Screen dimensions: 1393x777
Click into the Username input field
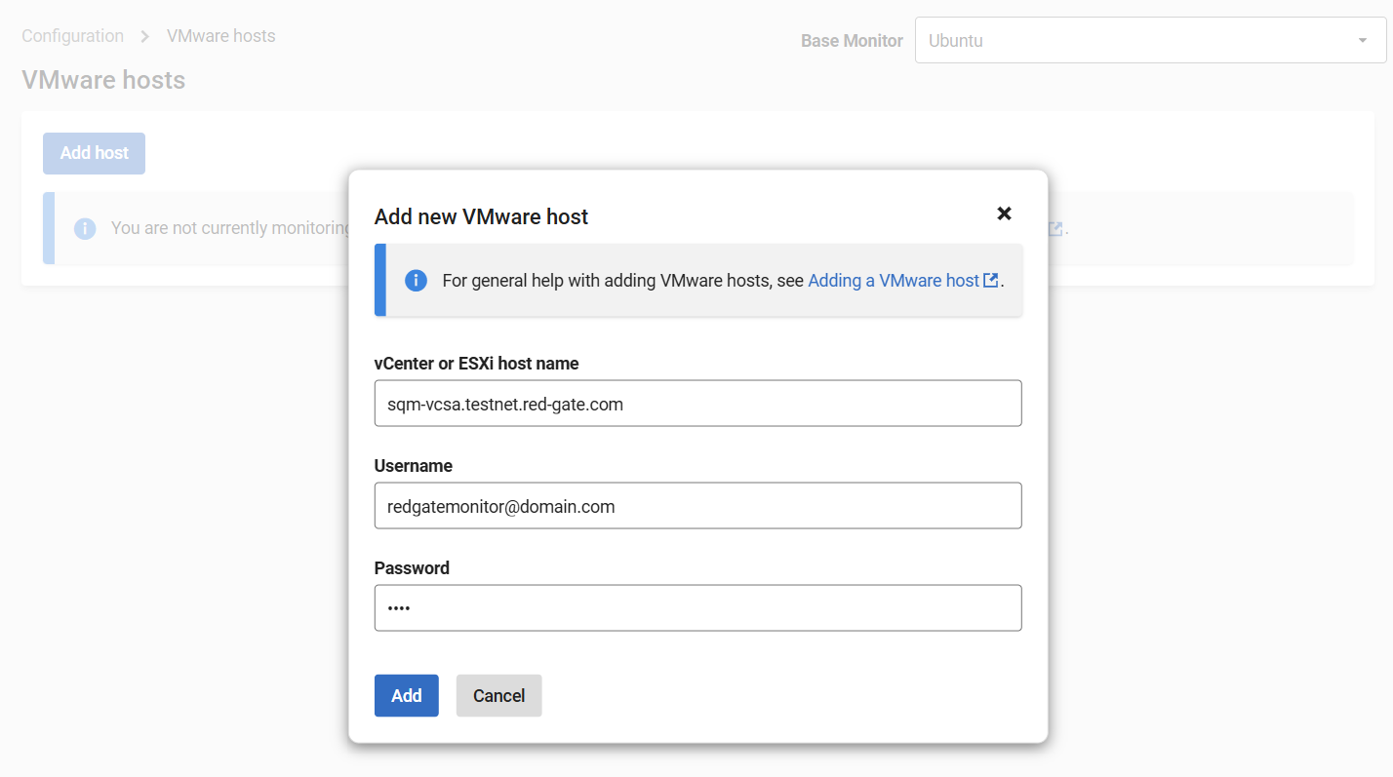[697, 506]
